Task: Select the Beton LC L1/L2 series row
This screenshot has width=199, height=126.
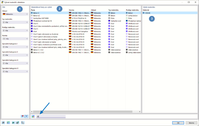Action: 86,52
